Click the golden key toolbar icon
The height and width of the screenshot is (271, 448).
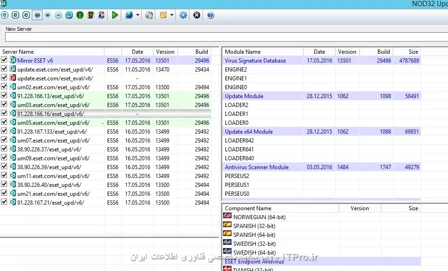(163, 15)
